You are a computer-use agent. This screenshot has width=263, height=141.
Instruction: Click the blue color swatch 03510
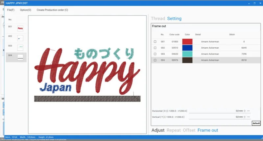click(x=187, y=48)
